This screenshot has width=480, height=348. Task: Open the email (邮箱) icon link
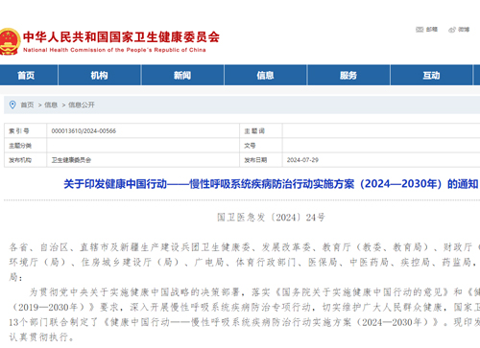426,30
